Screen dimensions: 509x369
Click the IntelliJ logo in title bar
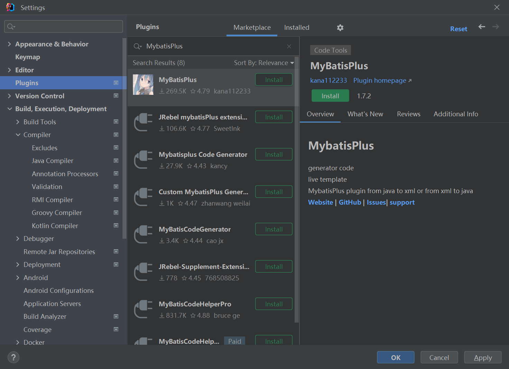point(10,7)
